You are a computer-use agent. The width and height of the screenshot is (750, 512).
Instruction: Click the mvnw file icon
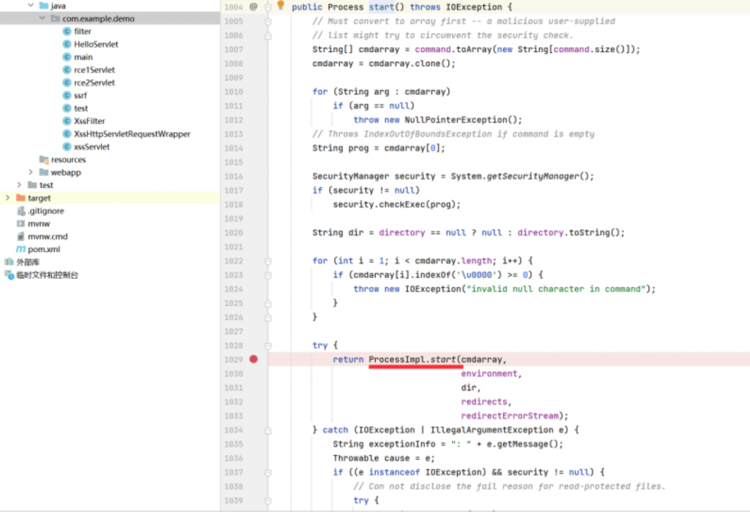click(21, 223)
